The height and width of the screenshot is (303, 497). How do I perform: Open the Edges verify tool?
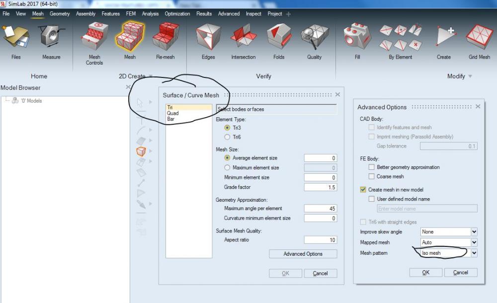(208, 37)
